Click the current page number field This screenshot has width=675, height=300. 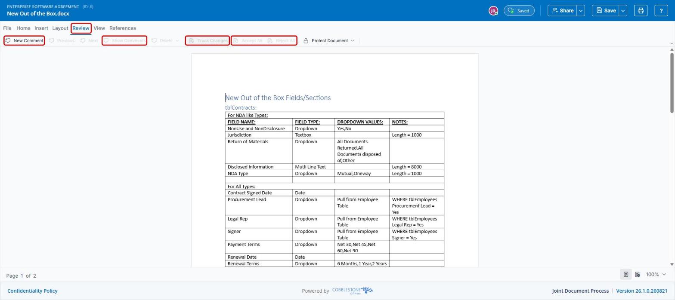click(x=22, y=276)
